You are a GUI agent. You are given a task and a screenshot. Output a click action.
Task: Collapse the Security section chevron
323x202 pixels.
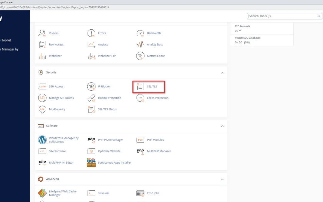pos(222,73)
